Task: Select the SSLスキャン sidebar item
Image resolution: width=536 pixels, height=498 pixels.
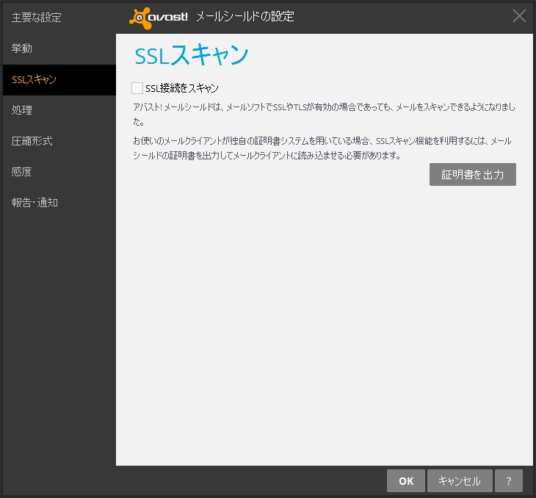Action: pyautogui.click(x=35, y=79)
